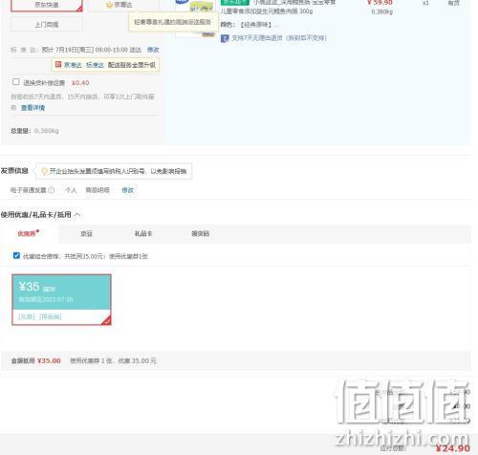This screenshot has height=455, width=478.
Task: Click the red icon before 京准达 notice
Action: 58,65
